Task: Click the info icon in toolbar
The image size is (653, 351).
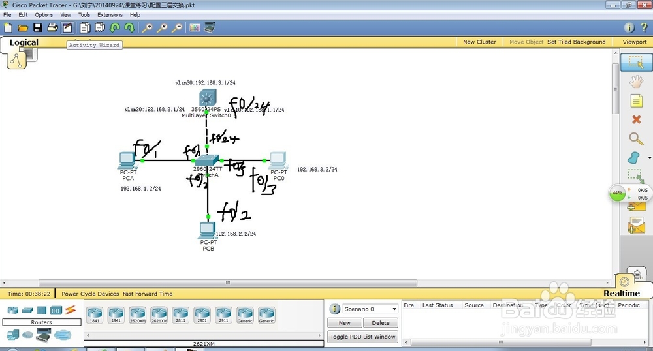Action: (629, 28)
